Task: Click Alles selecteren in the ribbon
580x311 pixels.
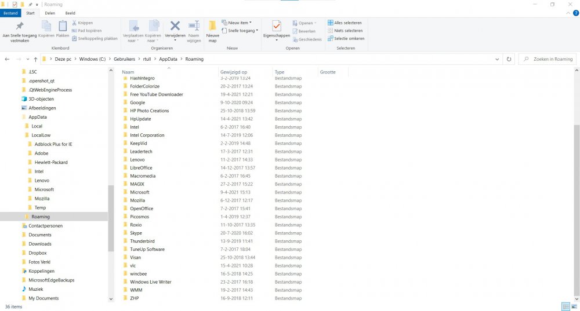Action: point(347,23)
